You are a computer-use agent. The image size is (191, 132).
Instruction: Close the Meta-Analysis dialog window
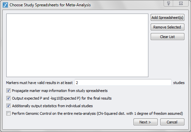[181, 3]
